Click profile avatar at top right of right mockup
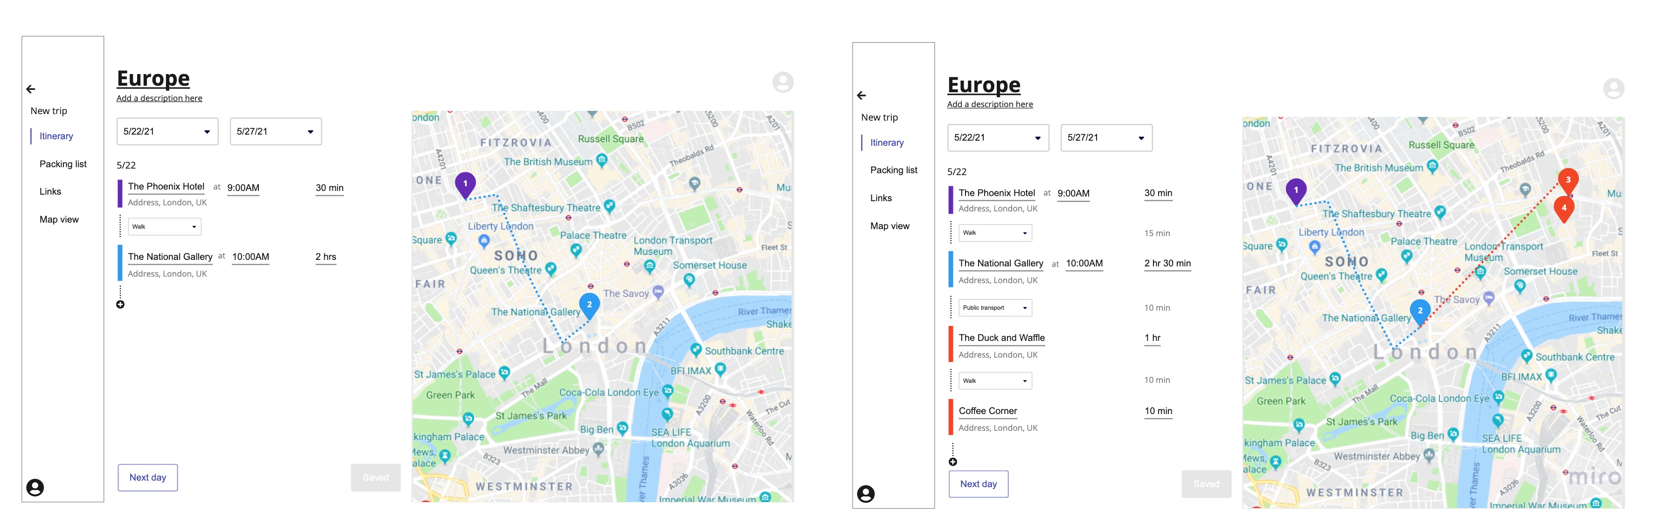The width and height of the screenshot is (1660, 523). [1614, 89]
